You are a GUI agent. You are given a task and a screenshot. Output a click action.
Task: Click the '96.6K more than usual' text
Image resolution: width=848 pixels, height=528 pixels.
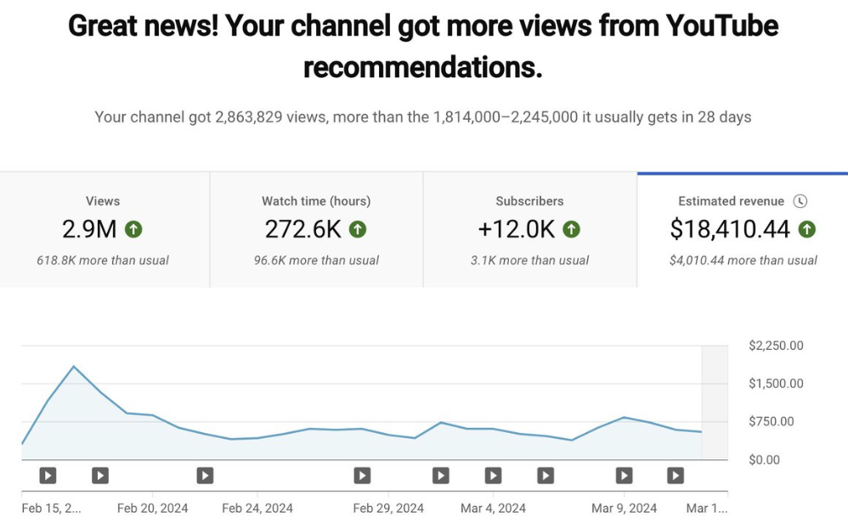click(316, 261)
